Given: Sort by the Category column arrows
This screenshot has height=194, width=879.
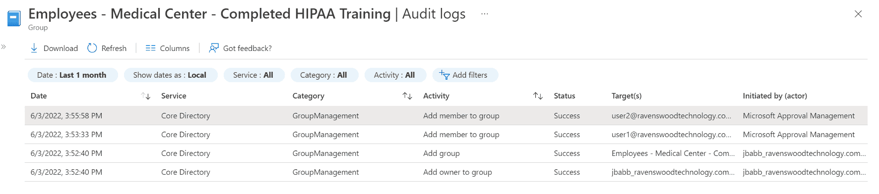Looking at the screenshot, I should pyautogui.click(x=407, y=96).
